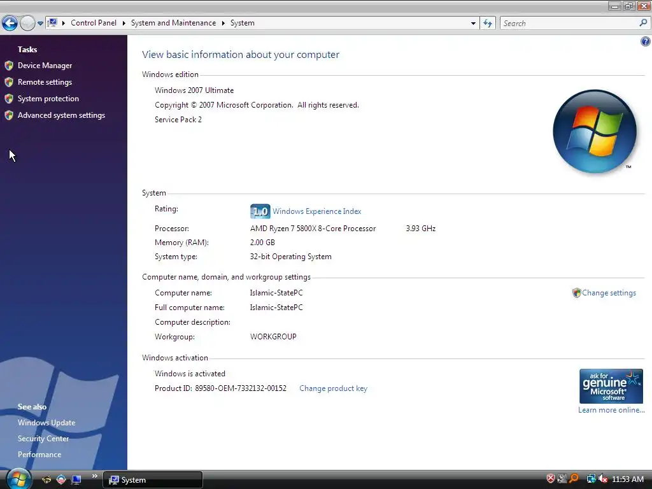
Task: Open the Learn more online link
Action: click(611, 410)
